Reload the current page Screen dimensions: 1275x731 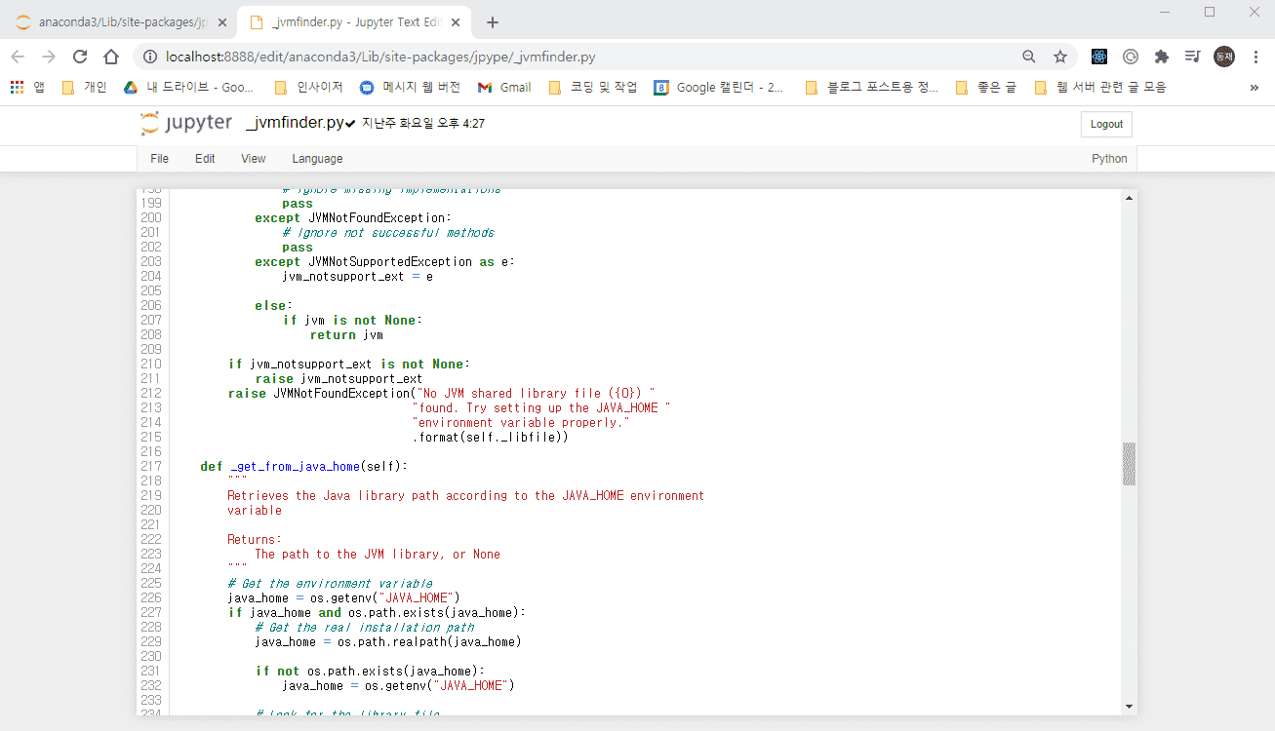[80, 57]
